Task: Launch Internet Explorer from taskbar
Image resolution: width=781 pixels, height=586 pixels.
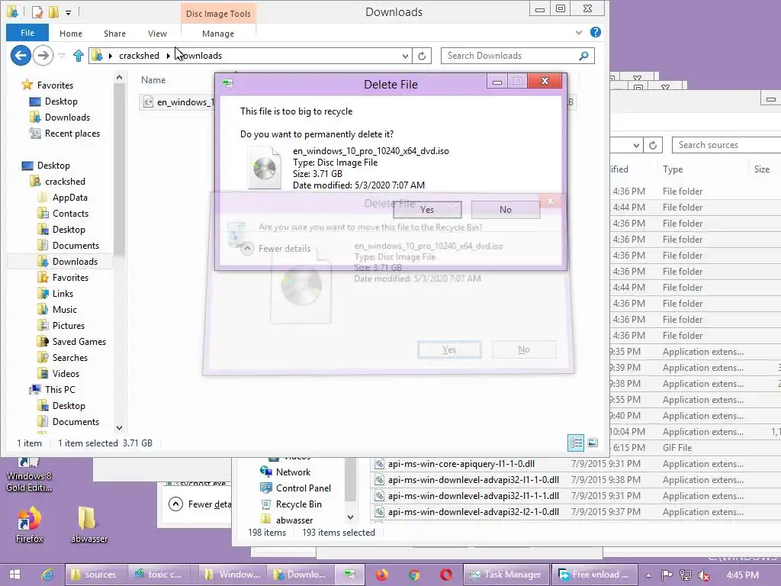Action: (47, 575)
